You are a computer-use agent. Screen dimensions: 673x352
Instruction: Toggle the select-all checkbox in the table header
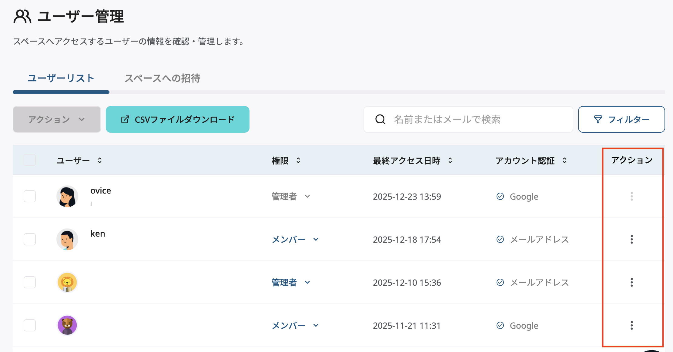[30, 160]
